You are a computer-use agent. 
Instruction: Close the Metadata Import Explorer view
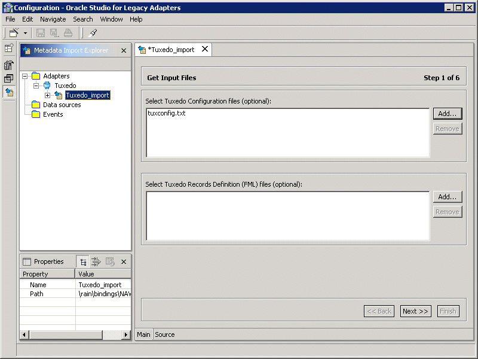tap(124, 50)
